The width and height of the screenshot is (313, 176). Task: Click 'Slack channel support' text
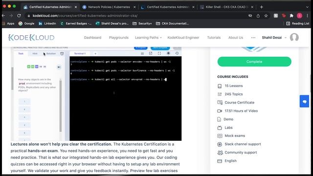point(243,144)
